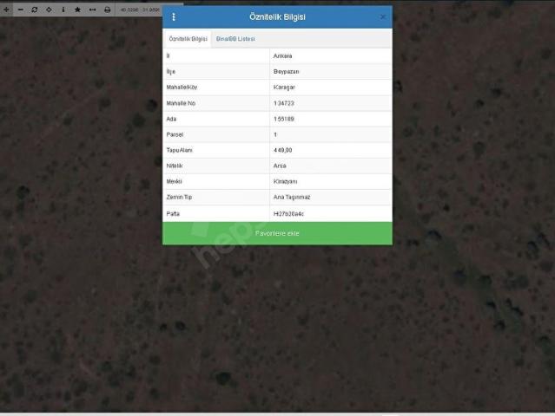Image resolution: width=555 pixels, height=416 pixels.
Task: Click the Ankara value in İl row
Action: [282, 55]
